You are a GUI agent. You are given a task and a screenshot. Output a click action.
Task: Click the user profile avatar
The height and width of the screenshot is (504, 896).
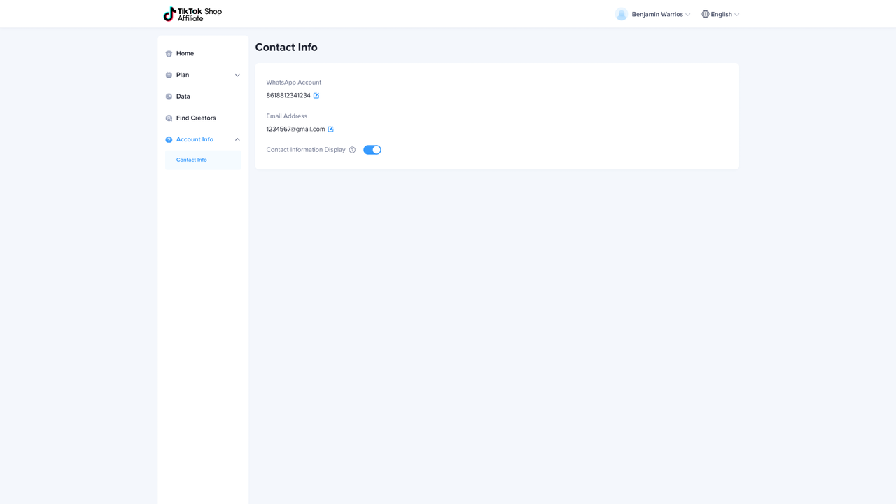621,15
